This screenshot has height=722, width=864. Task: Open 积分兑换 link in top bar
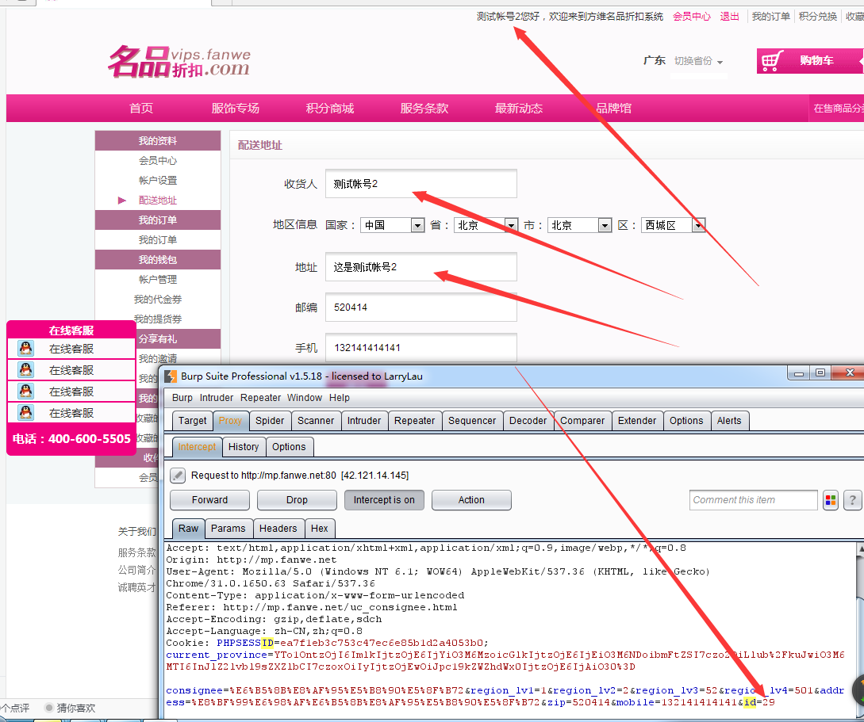818,17
